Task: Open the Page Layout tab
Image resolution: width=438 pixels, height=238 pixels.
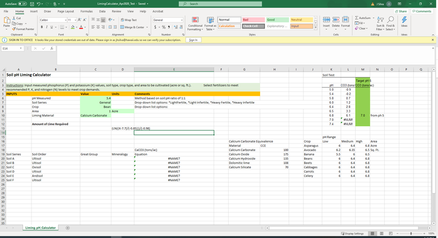Action: (x=66, y=11)
